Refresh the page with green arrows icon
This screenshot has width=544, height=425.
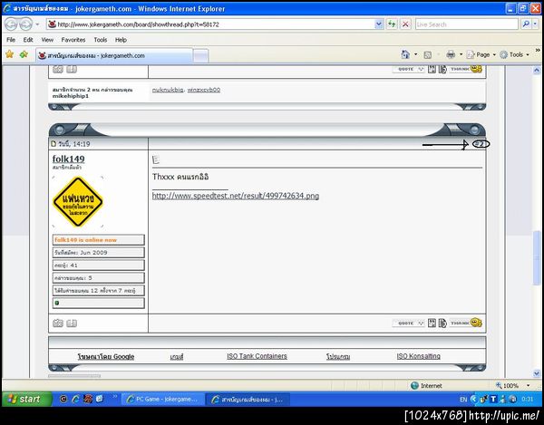(x=392, y=24)
